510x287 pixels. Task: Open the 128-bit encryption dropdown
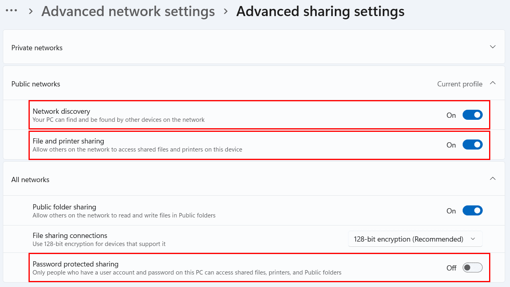(415, 239)
